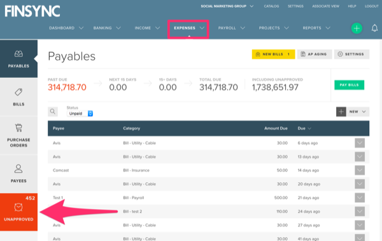Open the Unapproved bills section

pyautogui.click(x=18, y=212)
